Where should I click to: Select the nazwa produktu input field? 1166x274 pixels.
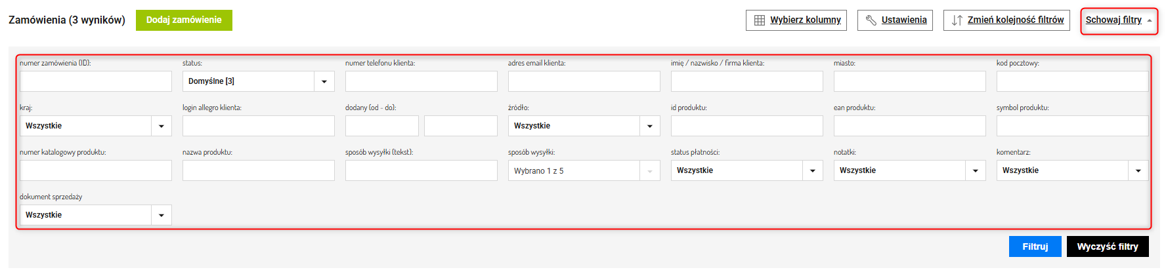point(259,170)
